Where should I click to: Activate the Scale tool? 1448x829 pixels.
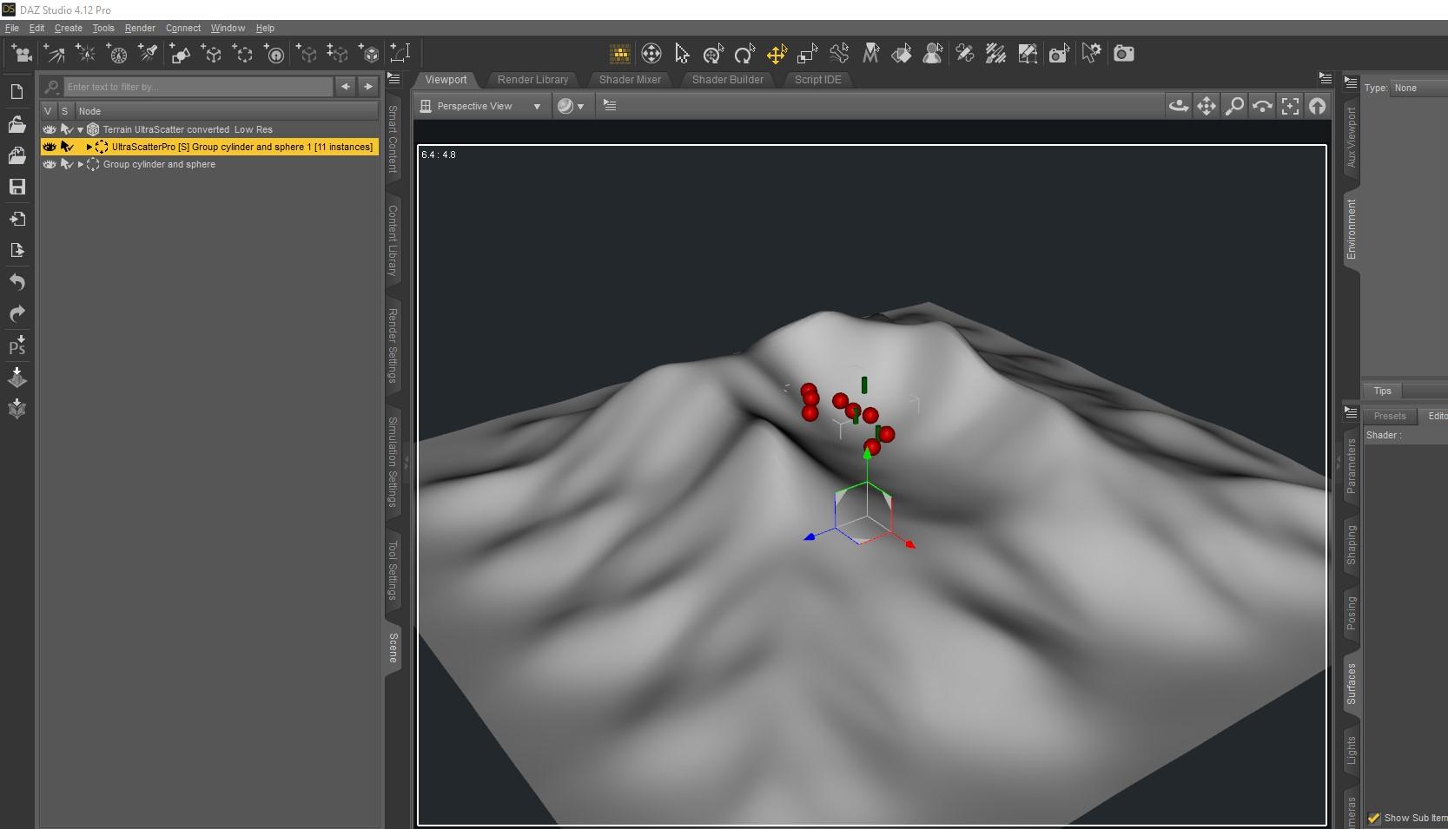[807, 54]
